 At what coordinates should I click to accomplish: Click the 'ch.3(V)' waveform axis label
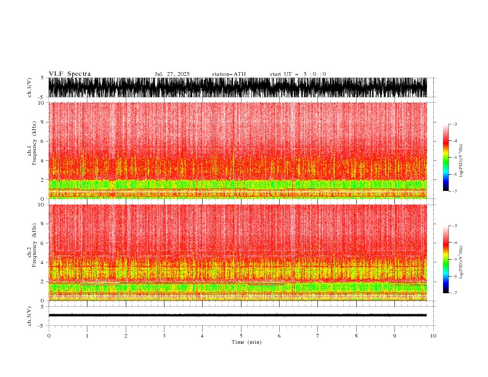tap(30, 316)
